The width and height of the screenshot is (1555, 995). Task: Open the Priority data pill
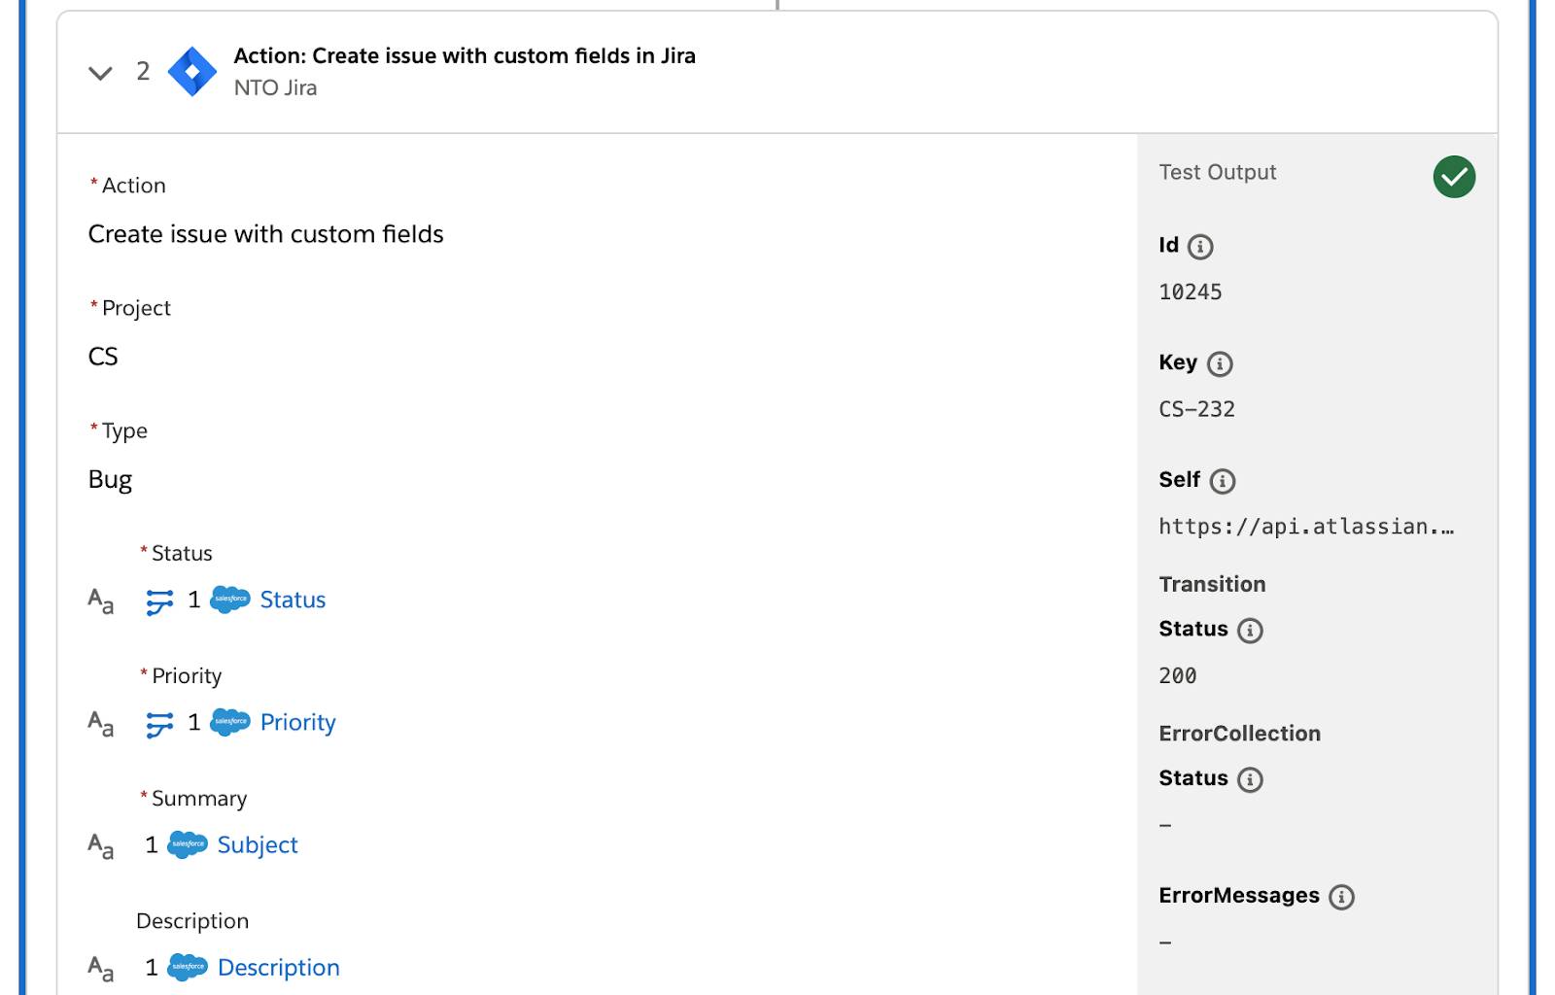pyautogui.click(x=297, y=722)
